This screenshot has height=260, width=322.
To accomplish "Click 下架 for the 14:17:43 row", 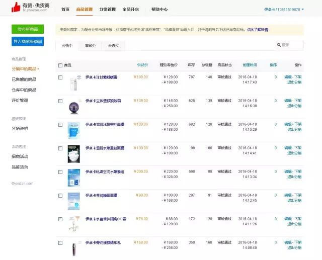I will (298, 77).
